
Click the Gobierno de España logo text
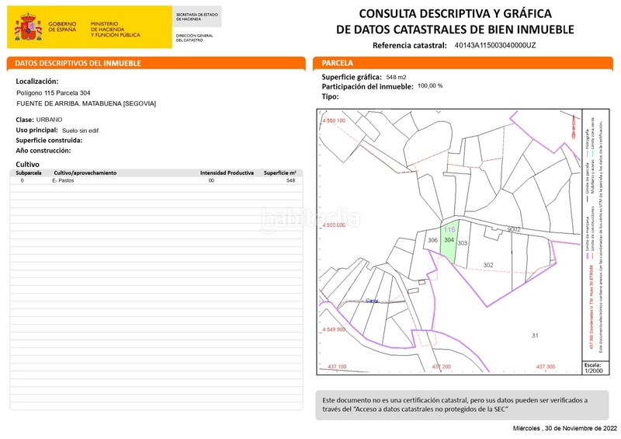[x=62, y=26]
